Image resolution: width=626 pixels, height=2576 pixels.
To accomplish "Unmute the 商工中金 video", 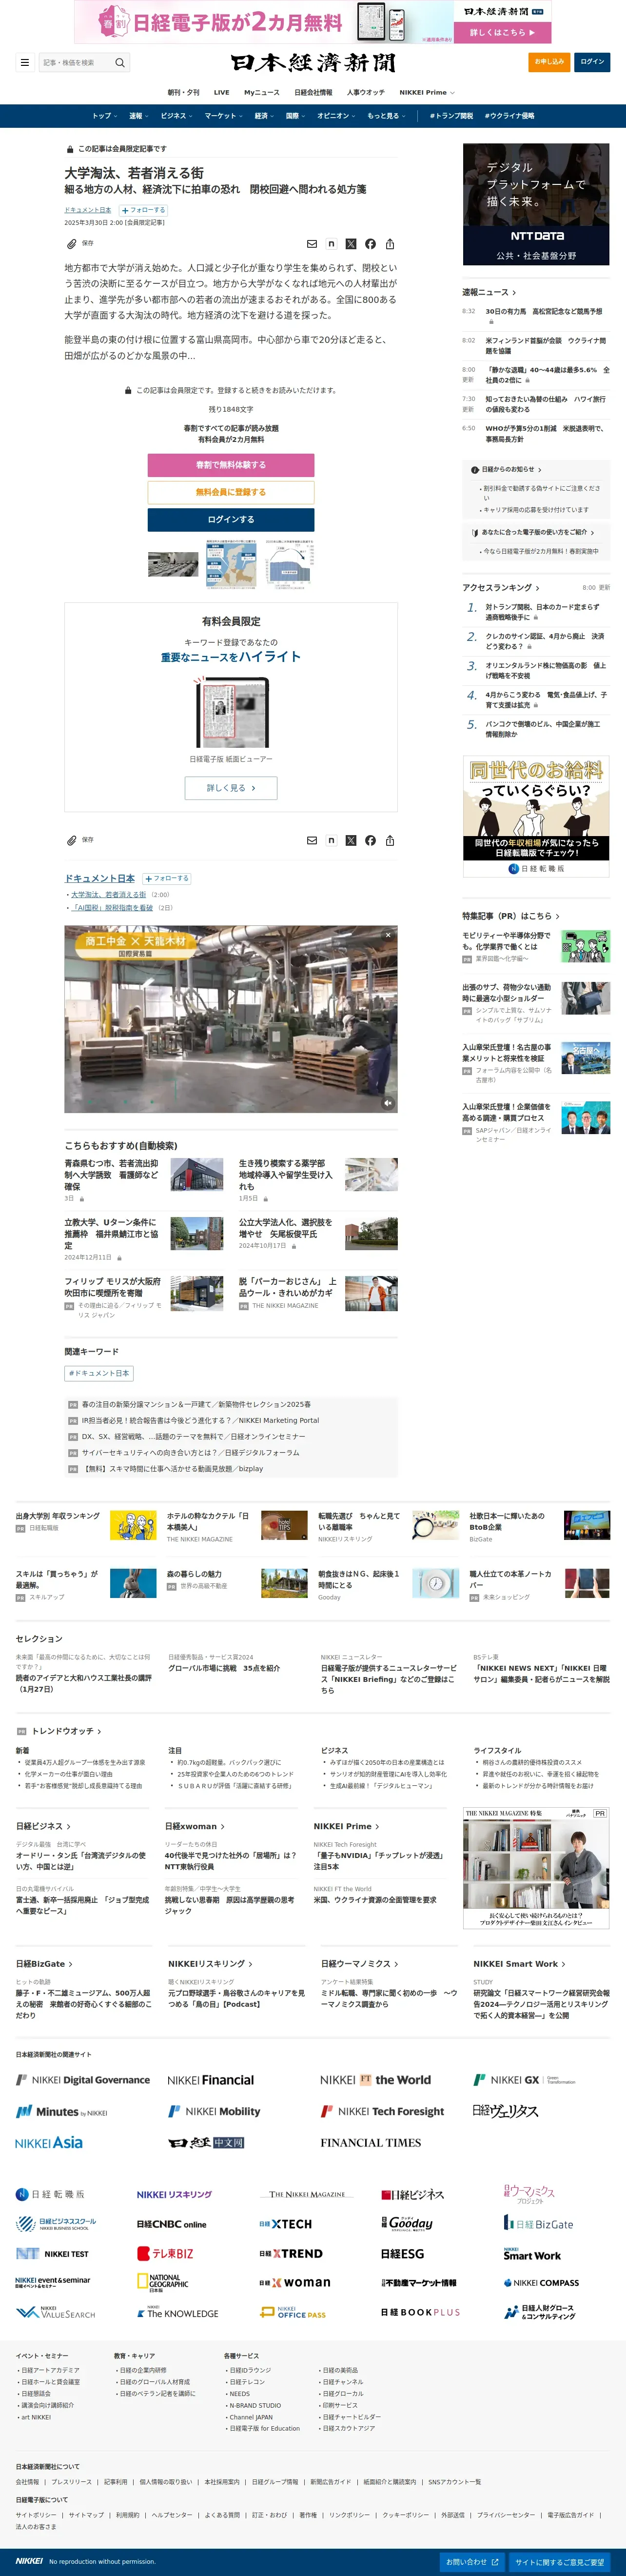I will point(388,1103).
